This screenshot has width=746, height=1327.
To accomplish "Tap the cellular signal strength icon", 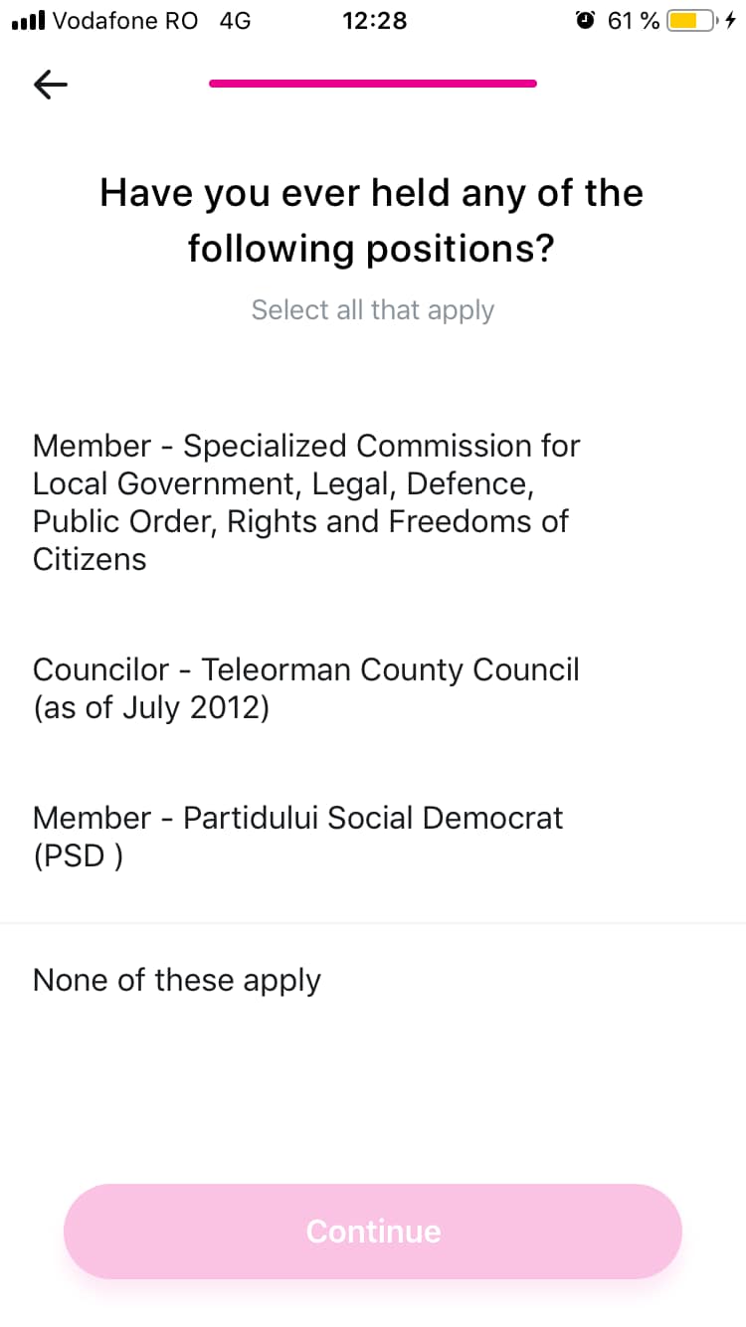I will click(27, 20).
